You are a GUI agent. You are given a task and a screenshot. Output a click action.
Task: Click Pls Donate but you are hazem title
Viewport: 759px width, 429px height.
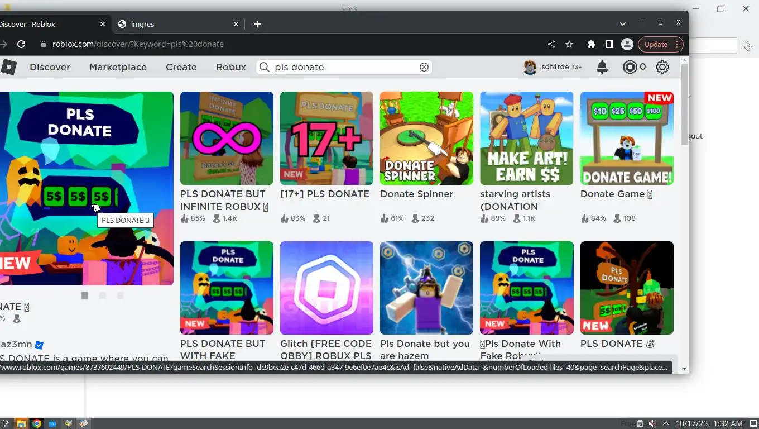coord(425,350)
